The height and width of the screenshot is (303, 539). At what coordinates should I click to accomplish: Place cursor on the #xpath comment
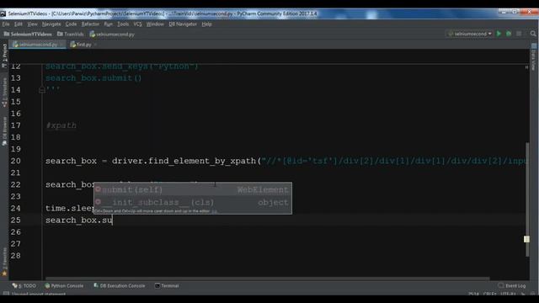click(x=61, y=125)
